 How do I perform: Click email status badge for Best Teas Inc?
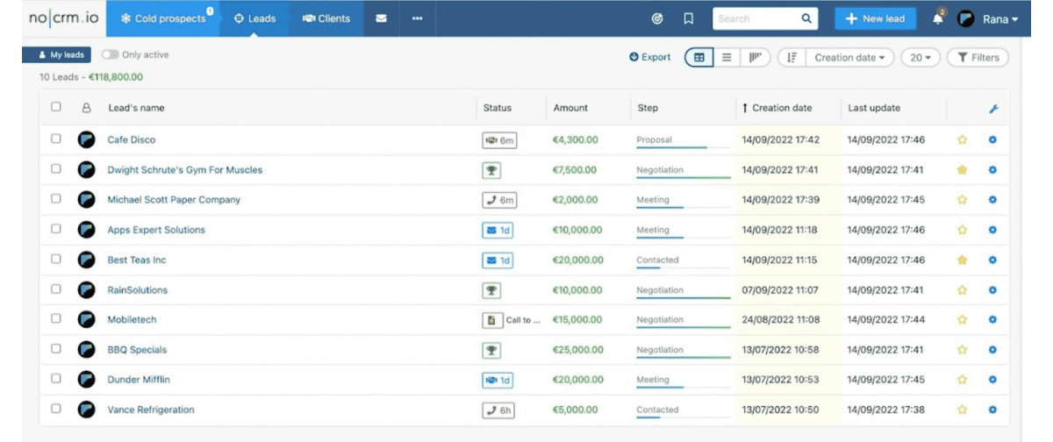tap(498, 260)
